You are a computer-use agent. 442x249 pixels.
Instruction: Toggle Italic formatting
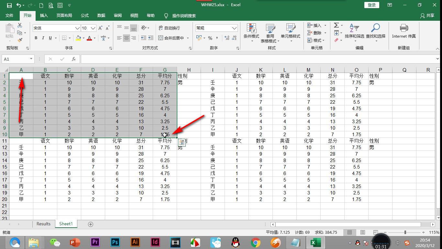[43, 38]
